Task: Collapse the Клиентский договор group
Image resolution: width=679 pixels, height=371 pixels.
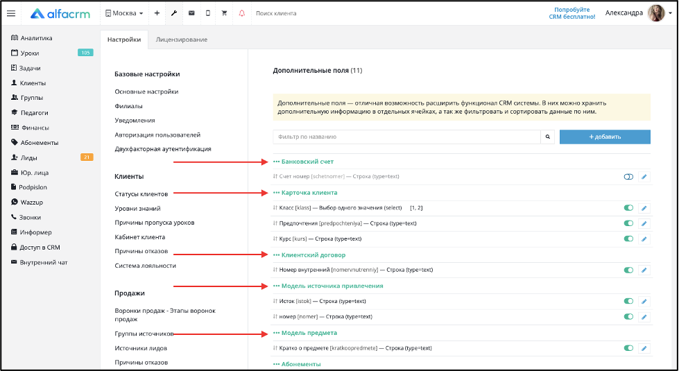Action: pyautogui.click(x=309, y=255)
